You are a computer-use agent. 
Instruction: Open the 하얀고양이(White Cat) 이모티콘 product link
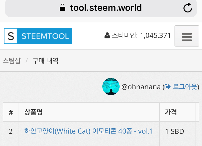pos(89,131)
